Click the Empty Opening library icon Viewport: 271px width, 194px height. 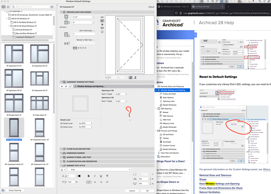(3, 190)
